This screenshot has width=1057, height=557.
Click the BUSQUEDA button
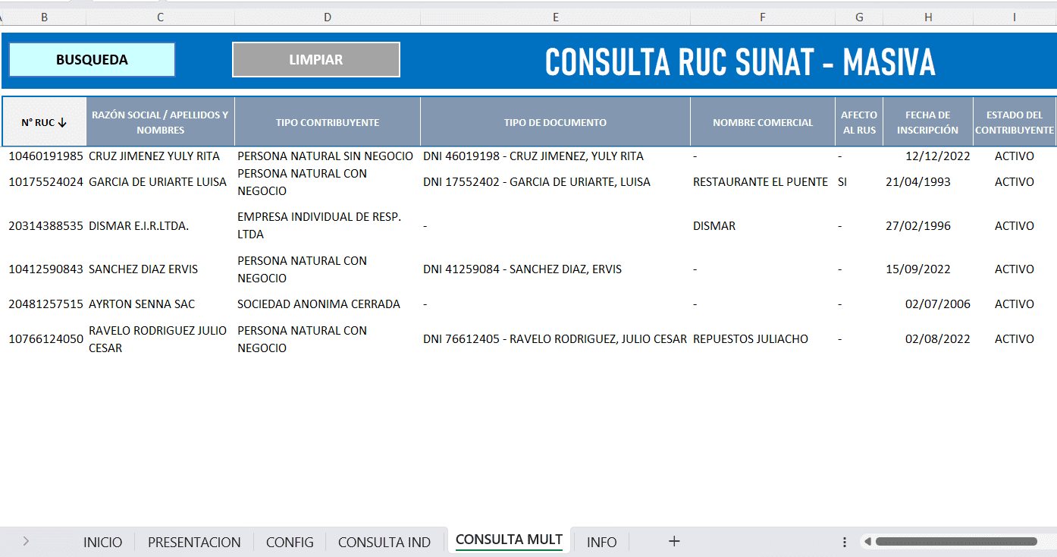click(92, 60)
